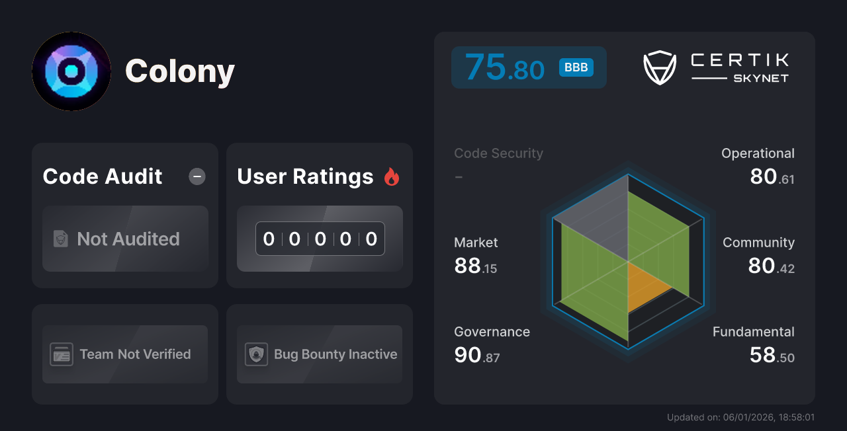Image resolution: width=847 pixels, height=431 pixels.
Task: Click the bug bounty shield icon
Action: (257, 354)
